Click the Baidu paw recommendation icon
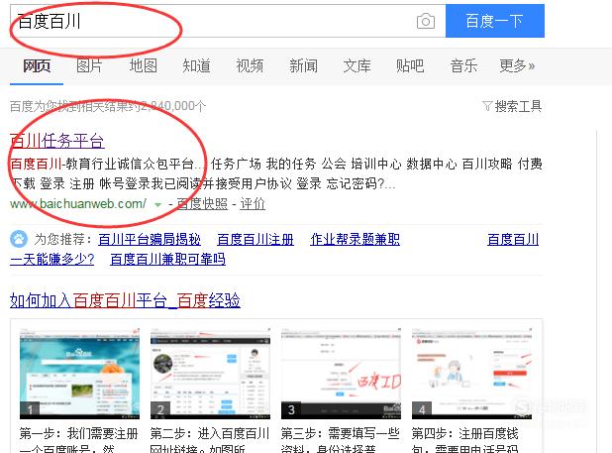612x453 pixels. coord(19,239)
